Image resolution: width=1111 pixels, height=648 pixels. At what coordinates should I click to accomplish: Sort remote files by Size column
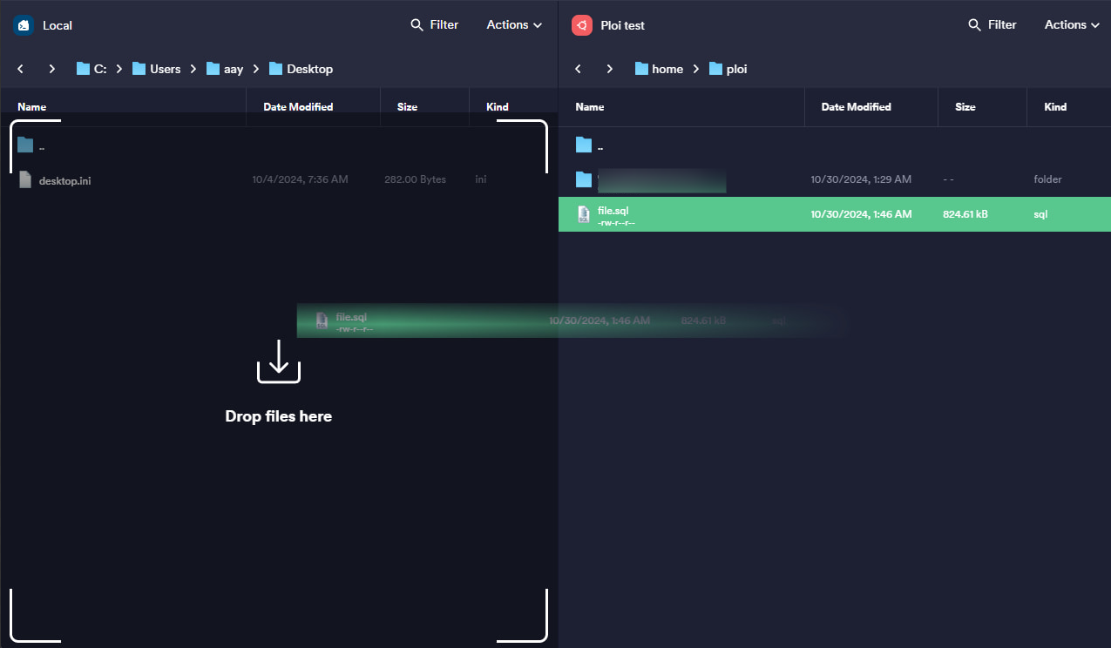pyautogui.click(x=965, y=107)
